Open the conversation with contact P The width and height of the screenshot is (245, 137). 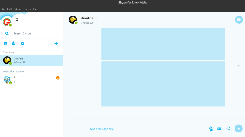[31, 79]
